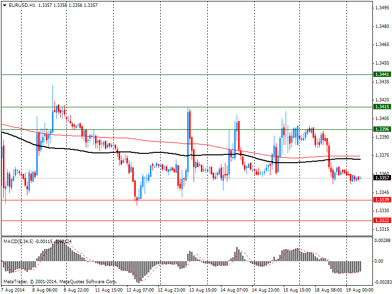This screenshot has height=294, width=392.
Task: Click the 1.3330 price axis value
Action: coord(382,211)
